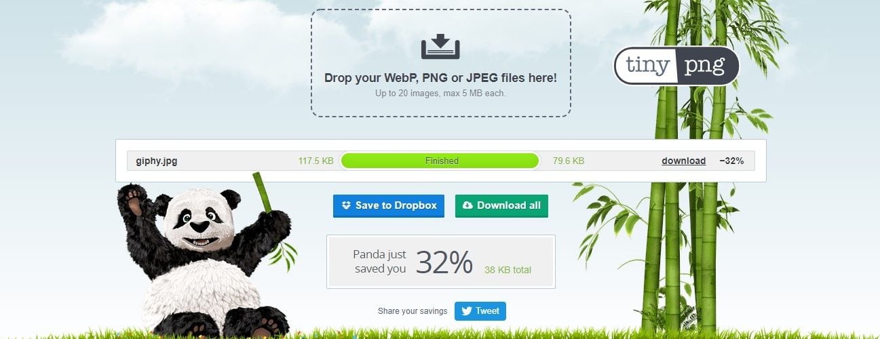
Task: Click the Download all button label
Action: pyautogui.click(x=509, y=205)
